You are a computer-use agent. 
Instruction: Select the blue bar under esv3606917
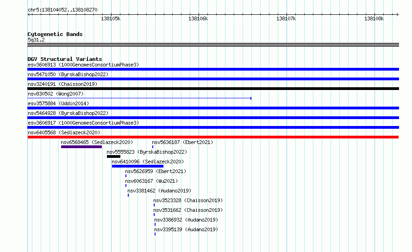pyautogui.click(x=213, y=127)
